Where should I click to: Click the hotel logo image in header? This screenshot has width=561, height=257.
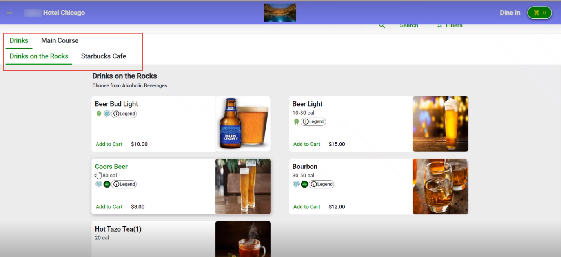click(280, 13)
